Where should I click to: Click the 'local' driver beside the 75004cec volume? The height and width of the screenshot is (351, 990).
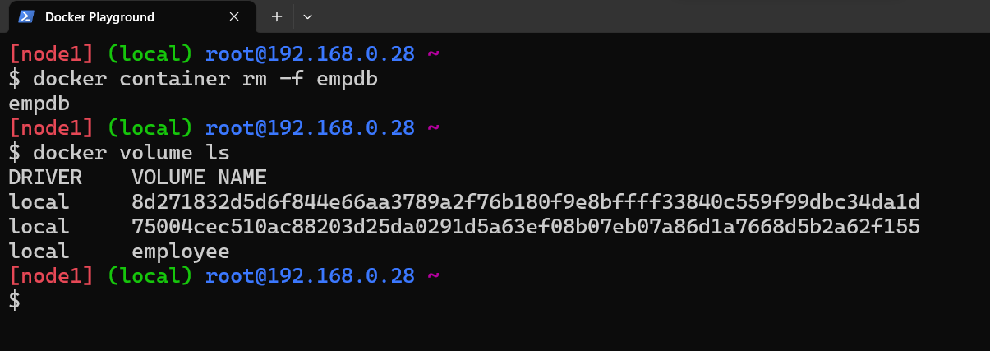click(x=39, y=227)
